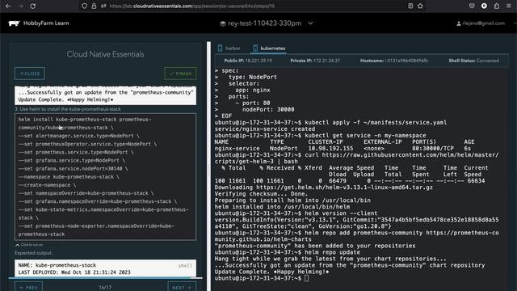
Task: Collapse the 'Click to run on' code block chevron
Action: 17,245
